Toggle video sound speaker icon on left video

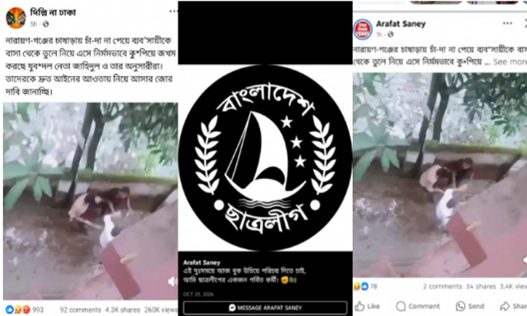point(173,281)
